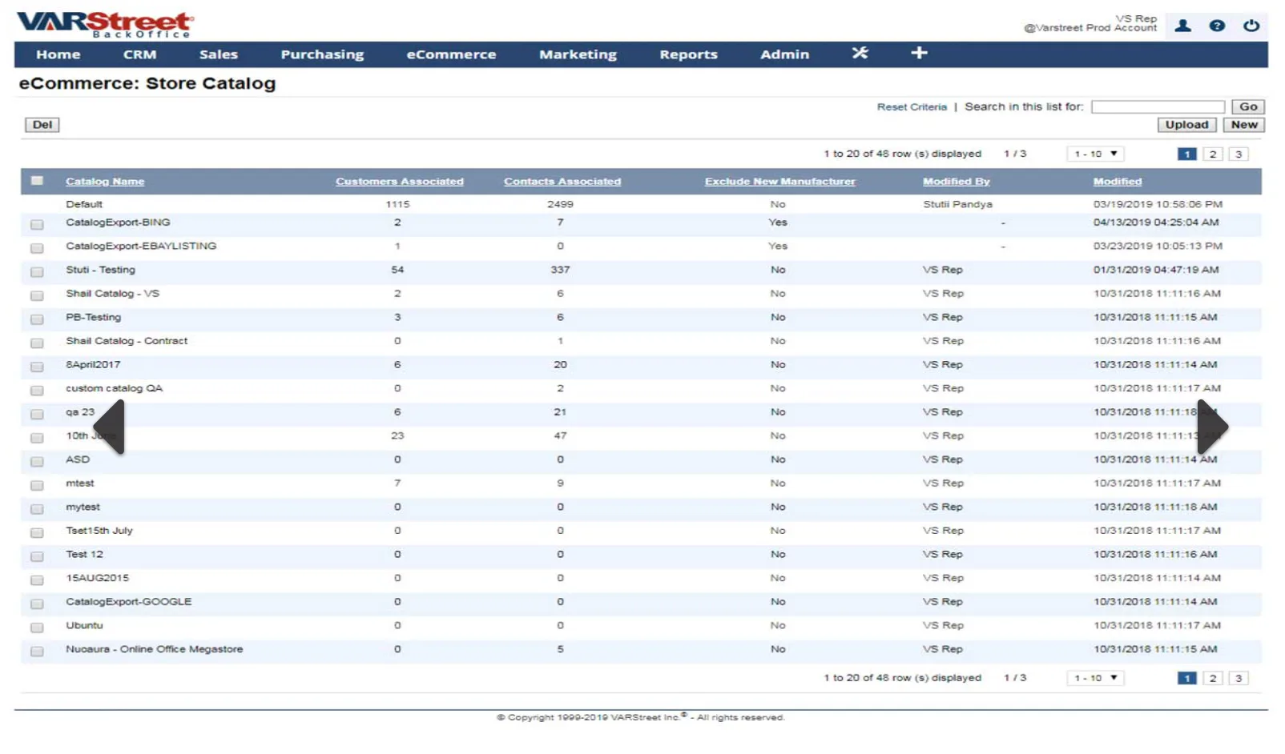Click the Reset Criteria link

click(x=912, y=107)
